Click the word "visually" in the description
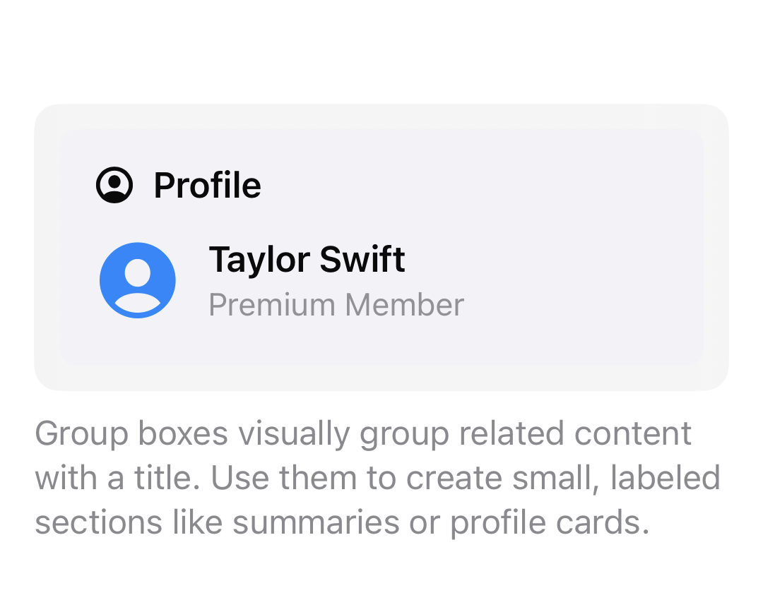 click(294, 433)
